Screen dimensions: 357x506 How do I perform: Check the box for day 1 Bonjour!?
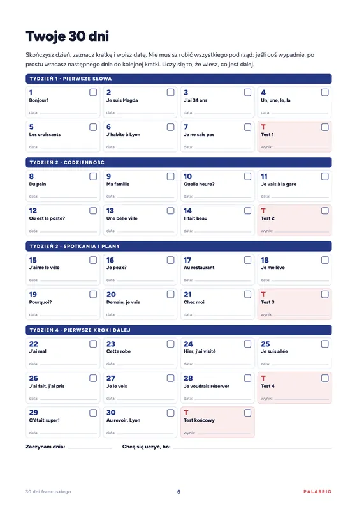tap(93, 92)
